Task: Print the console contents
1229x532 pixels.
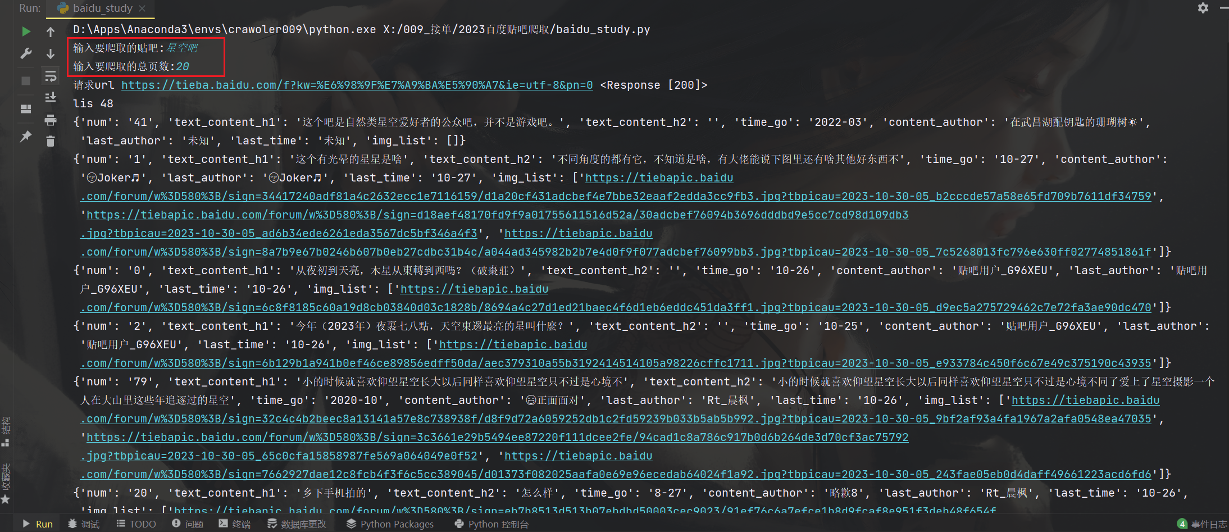Action: click(50, 120)
